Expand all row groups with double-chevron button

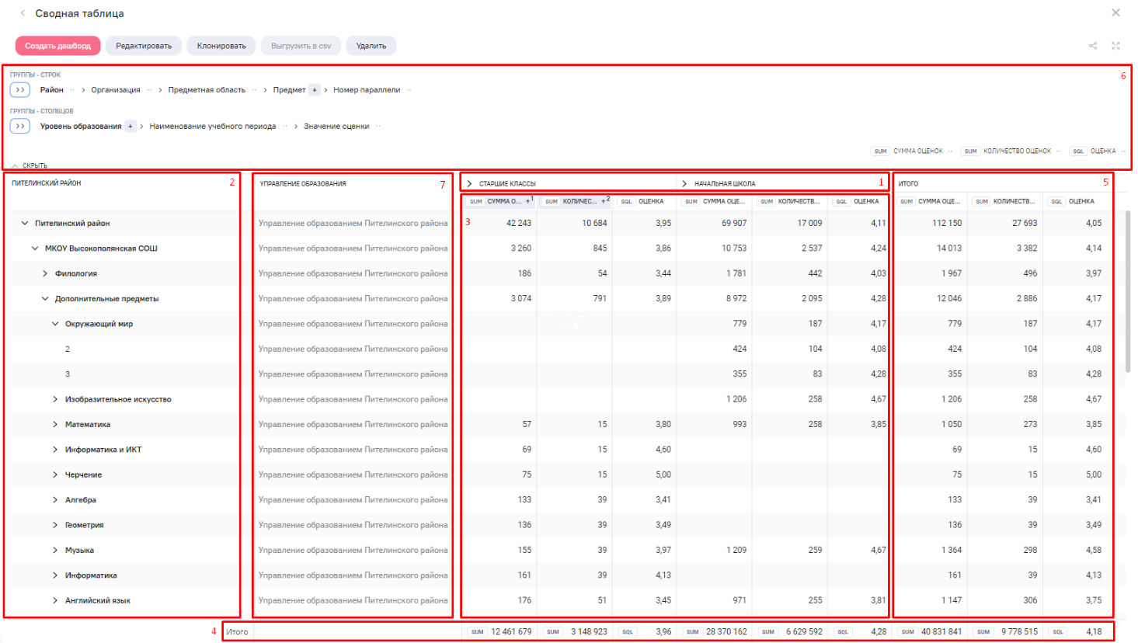click(20, 90)
